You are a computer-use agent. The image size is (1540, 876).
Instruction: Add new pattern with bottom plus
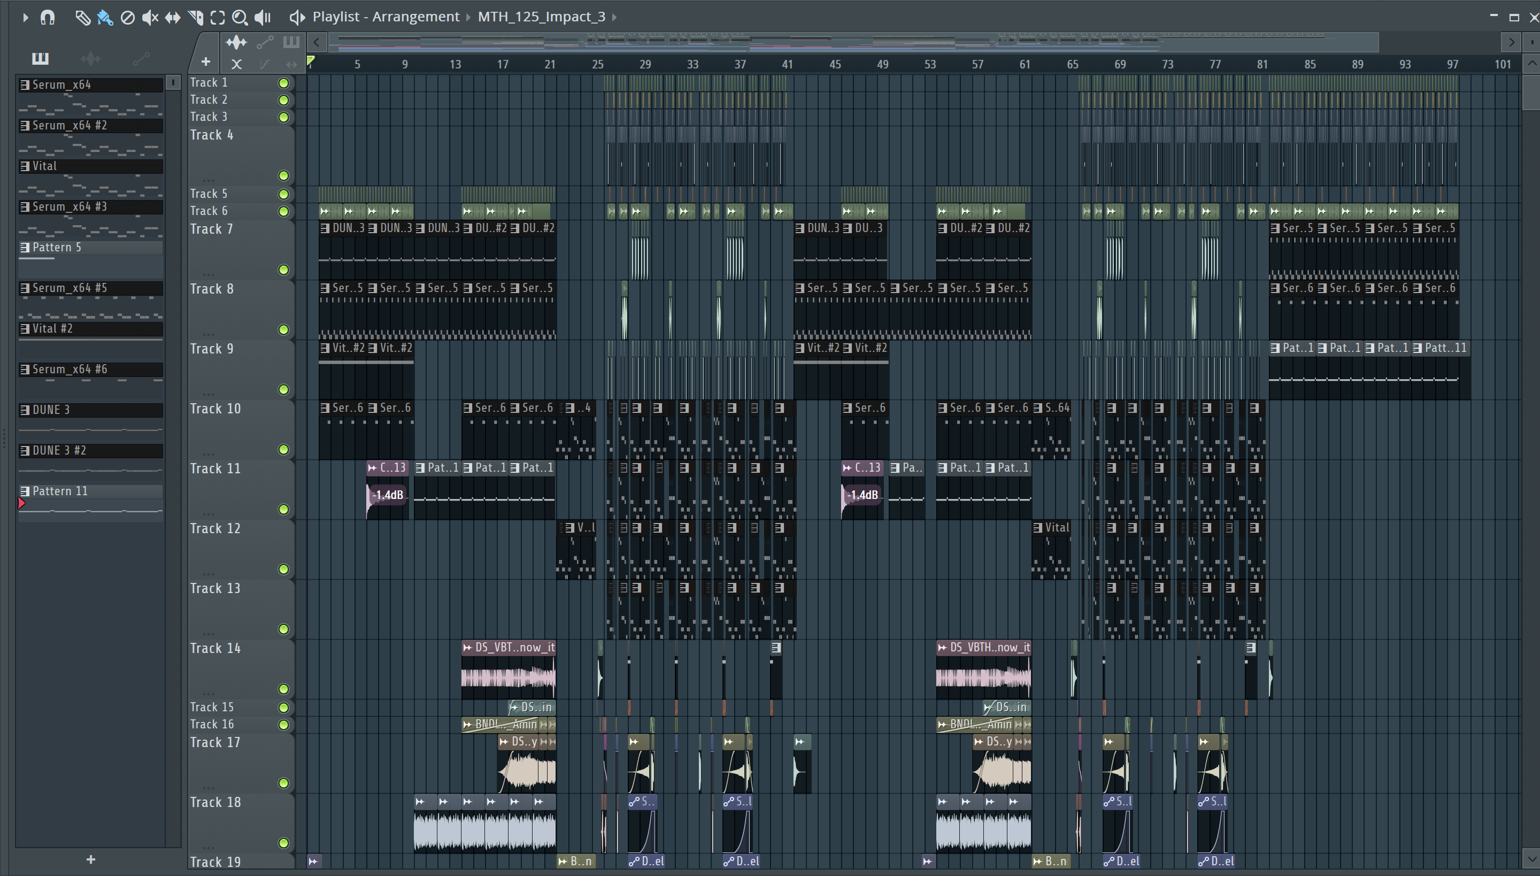(91, 859)
